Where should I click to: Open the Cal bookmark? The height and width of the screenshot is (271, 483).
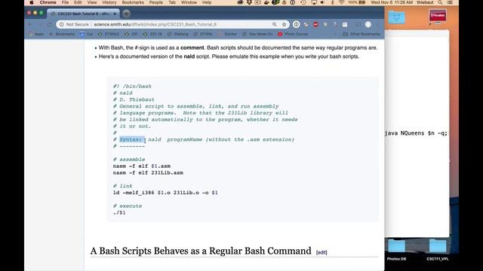coord(86,34)
